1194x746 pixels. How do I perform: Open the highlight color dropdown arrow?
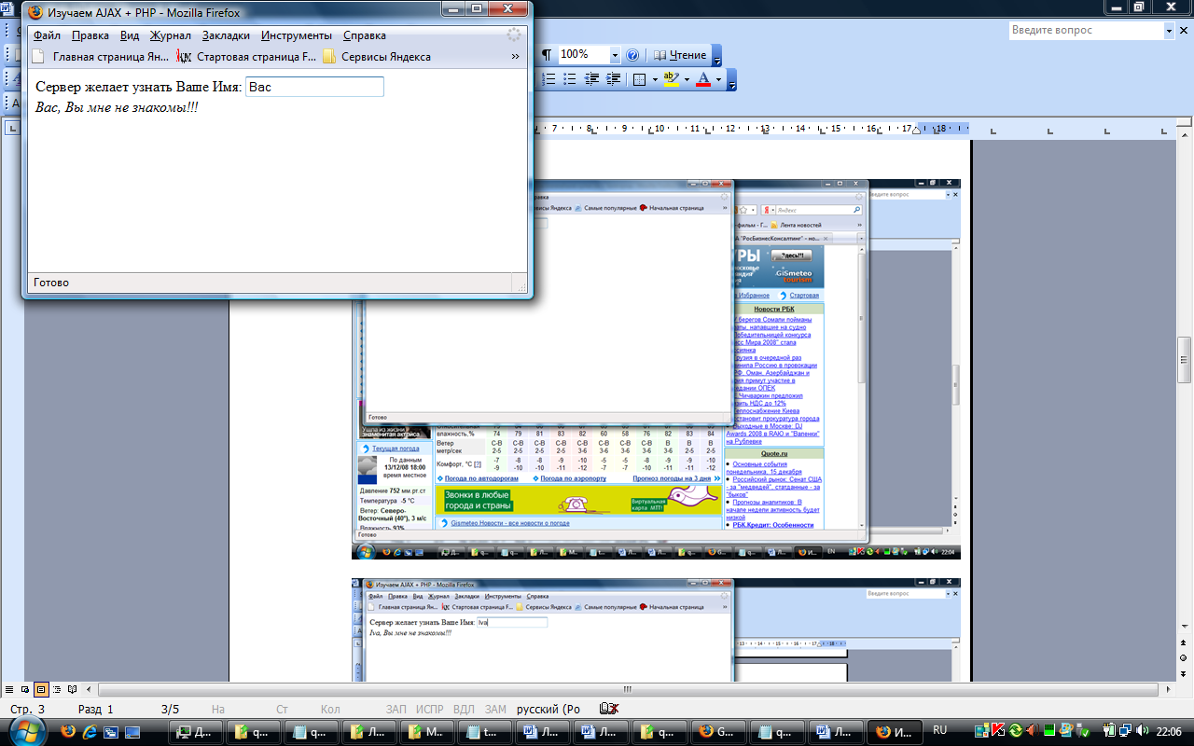point(687,79)
